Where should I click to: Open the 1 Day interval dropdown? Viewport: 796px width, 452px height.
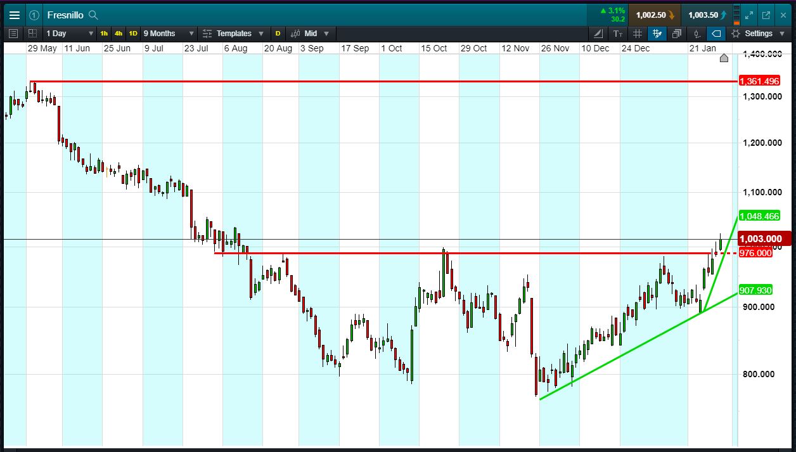(x=70, y=34)
